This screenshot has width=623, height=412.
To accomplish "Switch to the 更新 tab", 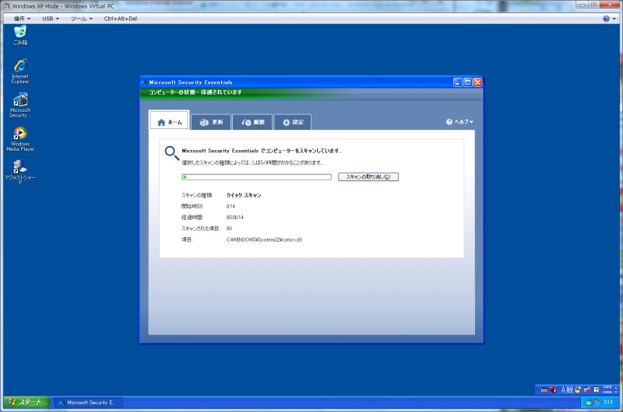I will [210, 122].
